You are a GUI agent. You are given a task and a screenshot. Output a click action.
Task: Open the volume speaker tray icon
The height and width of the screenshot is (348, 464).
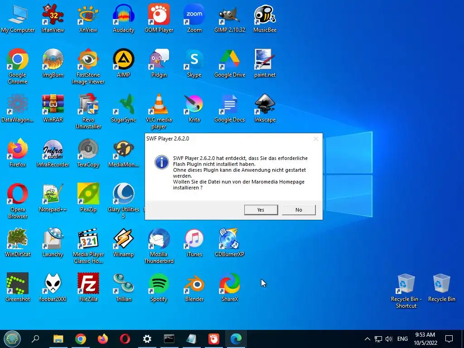point(389,339)
